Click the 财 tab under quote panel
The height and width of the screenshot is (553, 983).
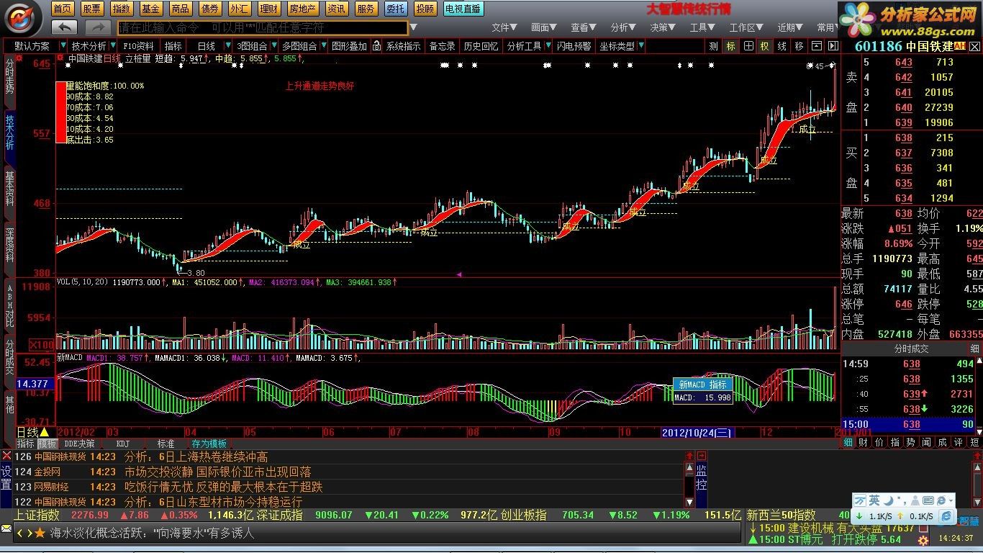click(864, 442)
